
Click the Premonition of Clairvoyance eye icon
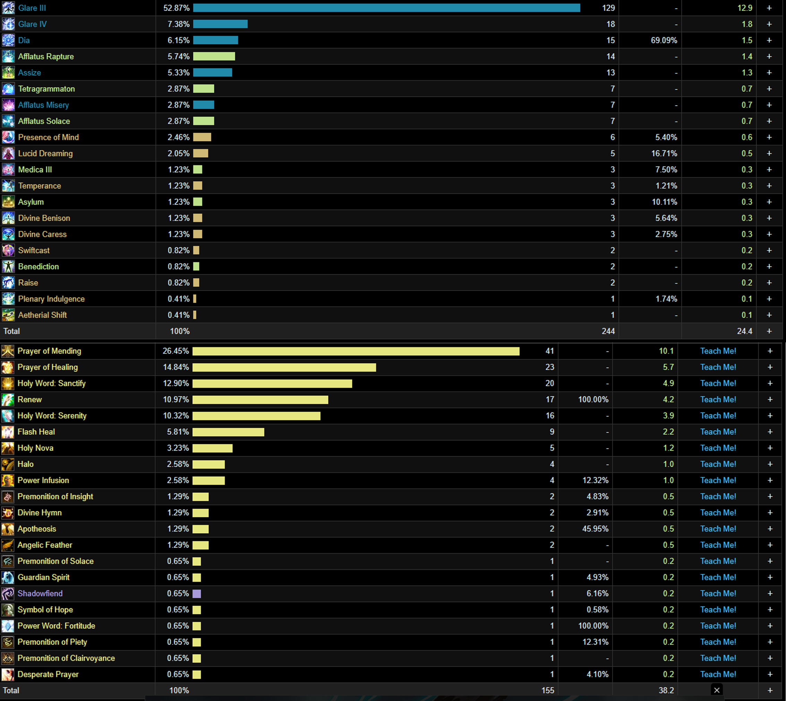pos(8,658)
